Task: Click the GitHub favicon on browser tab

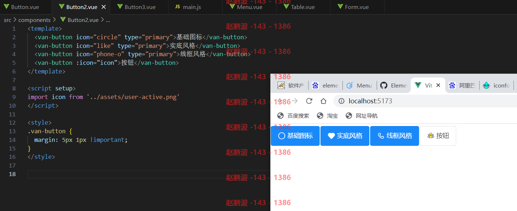Action: [x=384, y=85]
